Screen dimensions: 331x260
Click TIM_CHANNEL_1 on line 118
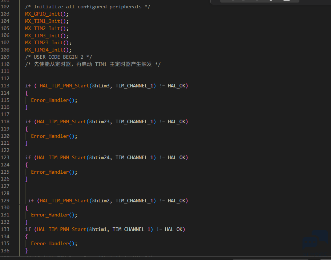(134, 122)
